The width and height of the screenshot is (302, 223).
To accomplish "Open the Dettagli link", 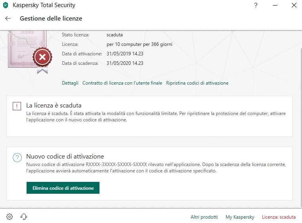I will point(70,83).
